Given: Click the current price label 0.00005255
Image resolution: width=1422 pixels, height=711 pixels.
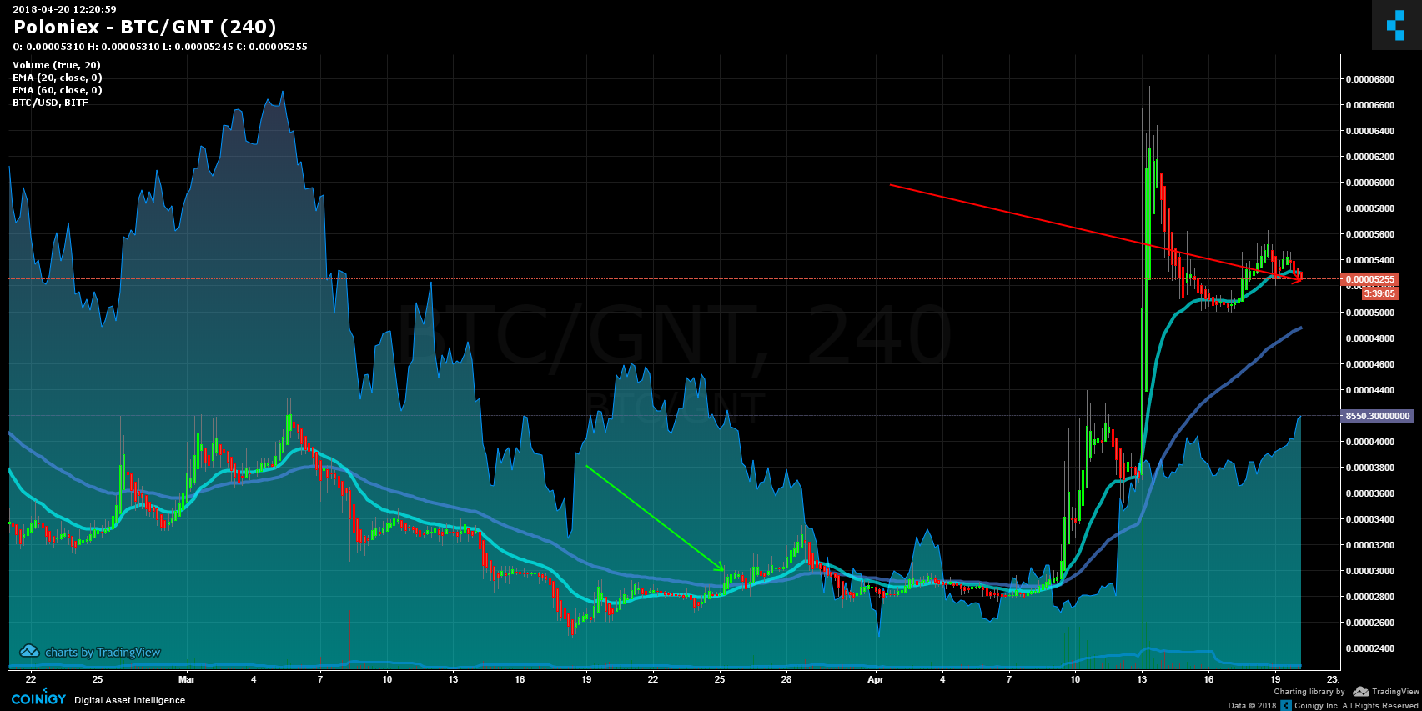Looking at the screenshot, I should 1369,279.
